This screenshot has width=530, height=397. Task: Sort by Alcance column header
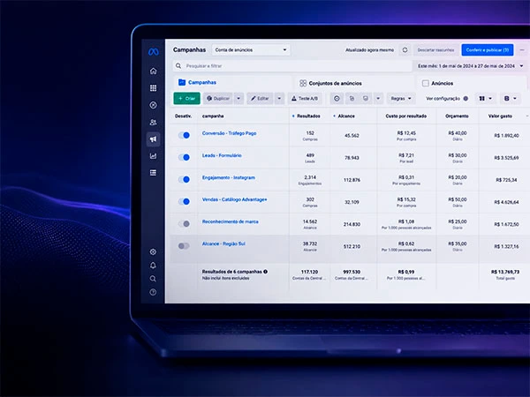344,116
